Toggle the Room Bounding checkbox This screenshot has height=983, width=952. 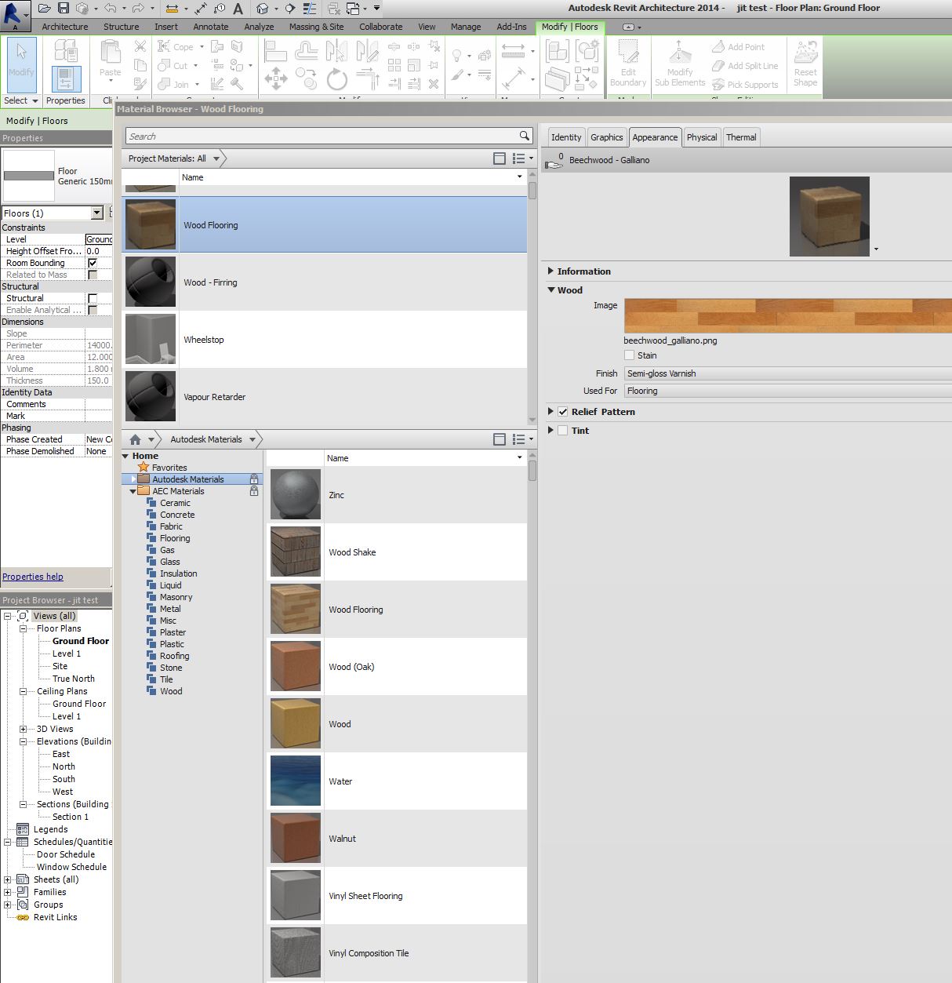tap(93, 263)
